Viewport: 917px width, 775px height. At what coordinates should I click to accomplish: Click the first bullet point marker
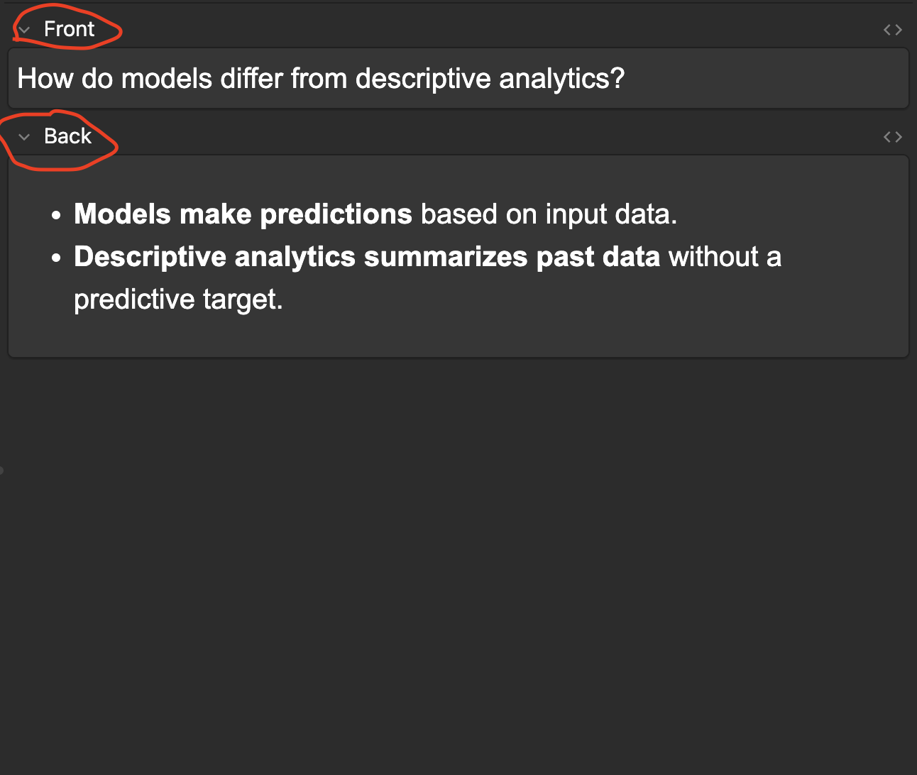(57, 215)
